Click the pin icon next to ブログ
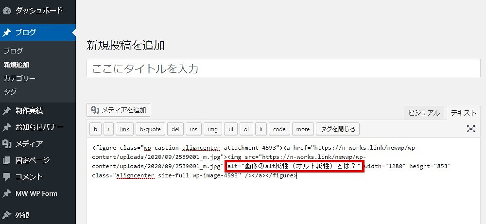486x224 pixels. [x=6, y=32]
